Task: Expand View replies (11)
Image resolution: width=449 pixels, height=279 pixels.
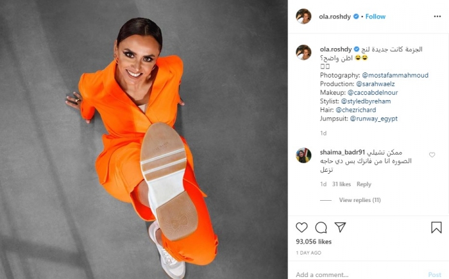Action: [x=360, y=200]
